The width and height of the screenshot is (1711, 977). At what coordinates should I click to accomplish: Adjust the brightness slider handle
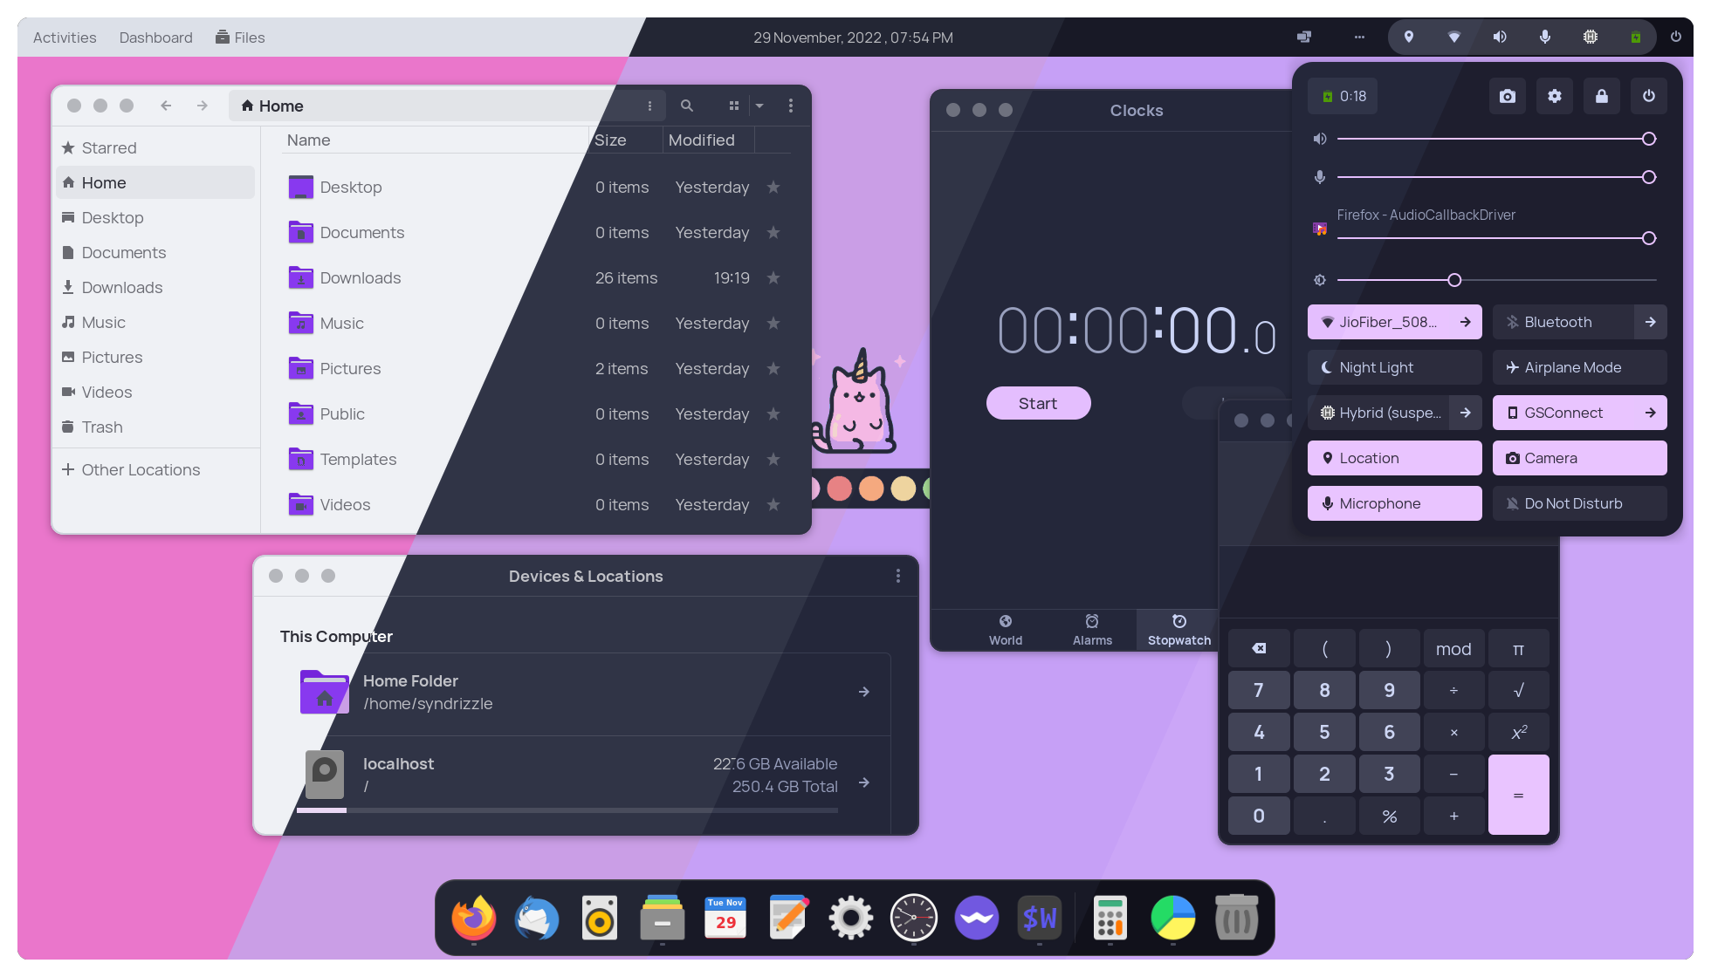pos(1454,280)
